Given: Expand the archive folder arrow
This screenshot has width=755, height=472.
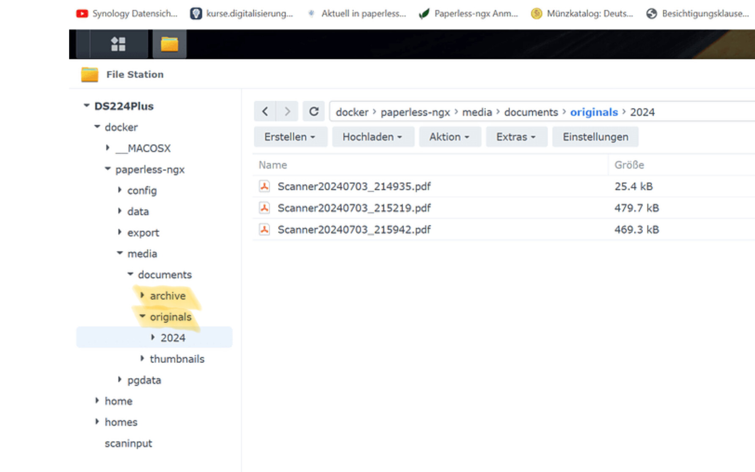Looking at the screenshot, I should pyautogui.click(x=142, y=295).
